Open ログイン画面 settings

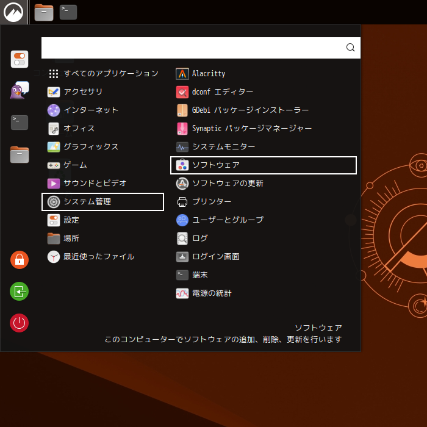(x=264, y=257)
